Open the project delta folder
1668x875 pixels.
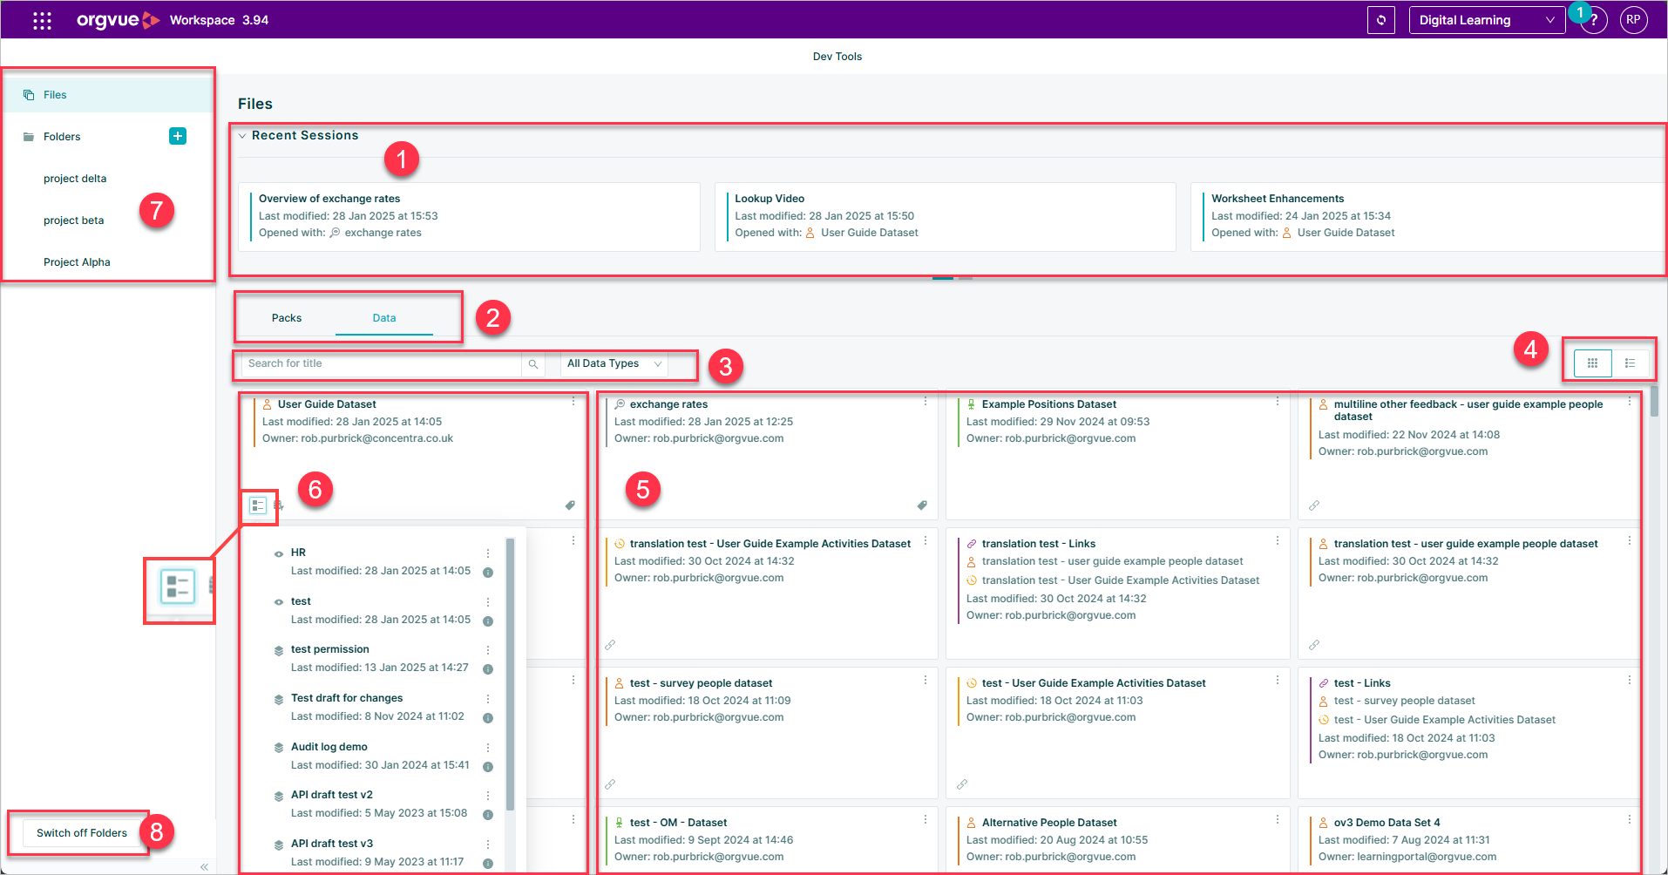click(x=75, y=179)
